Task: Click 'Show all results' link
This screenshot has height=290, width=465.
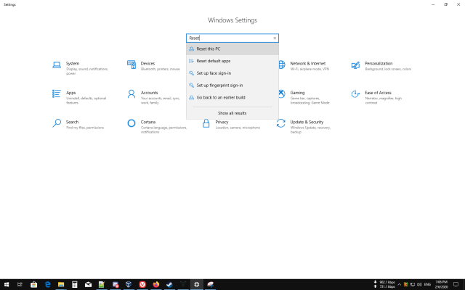Action: (x=232, y=113)
